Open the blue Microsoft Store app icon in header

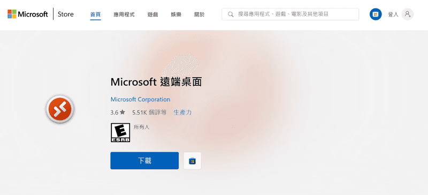[x=376, y=14]
